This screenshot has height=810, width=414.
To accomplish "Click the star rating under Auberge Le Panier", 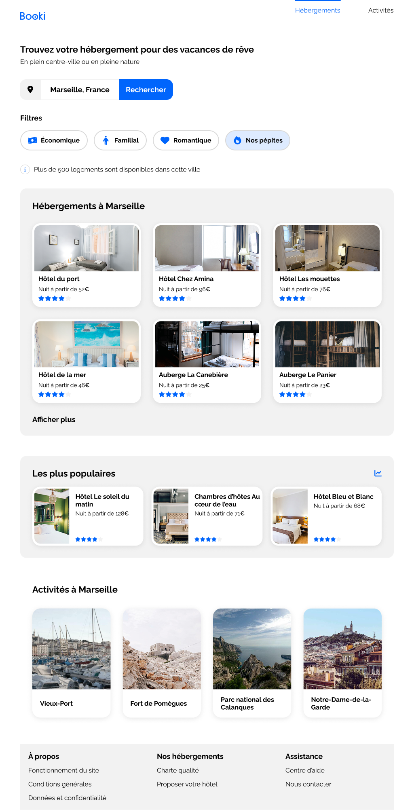I will [x=295, y=394].
